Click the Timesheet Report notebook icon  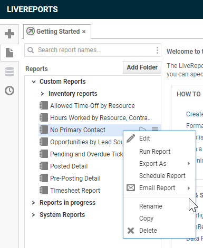point(44,190)
